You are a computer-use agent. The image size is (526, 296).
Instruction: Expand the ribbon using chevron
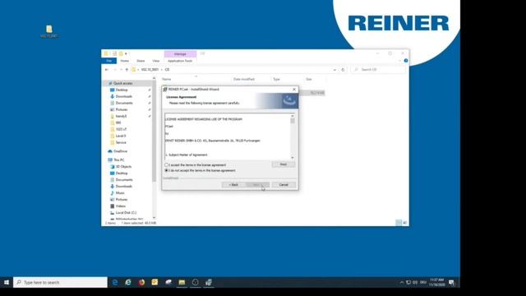point(400,61)
